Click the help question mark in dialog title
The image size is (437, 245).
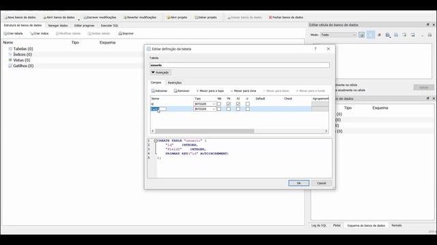point(315,49)
